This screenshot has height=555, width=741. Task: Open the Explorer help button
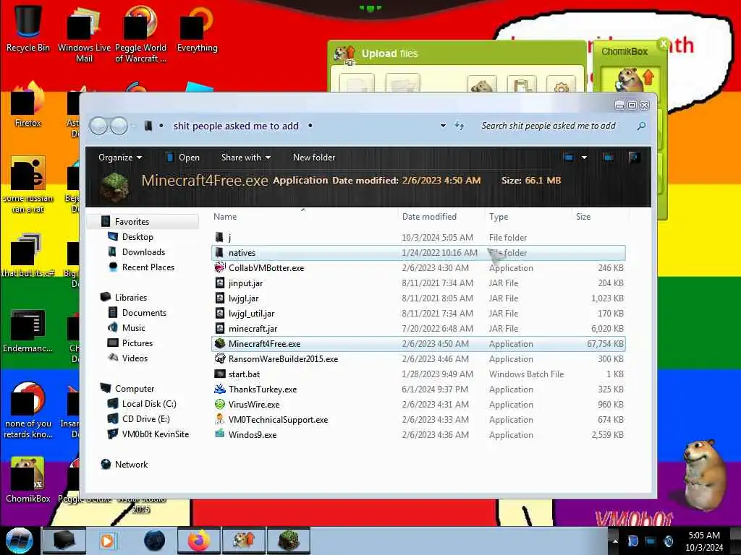pos(634,157)
